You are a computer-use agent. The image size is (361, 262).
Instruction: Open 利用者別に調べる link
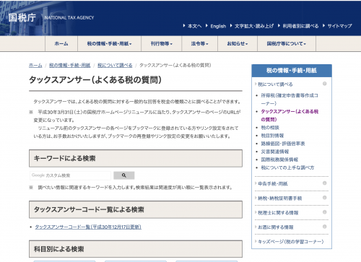pyautogui.click(x=300, y=26)
